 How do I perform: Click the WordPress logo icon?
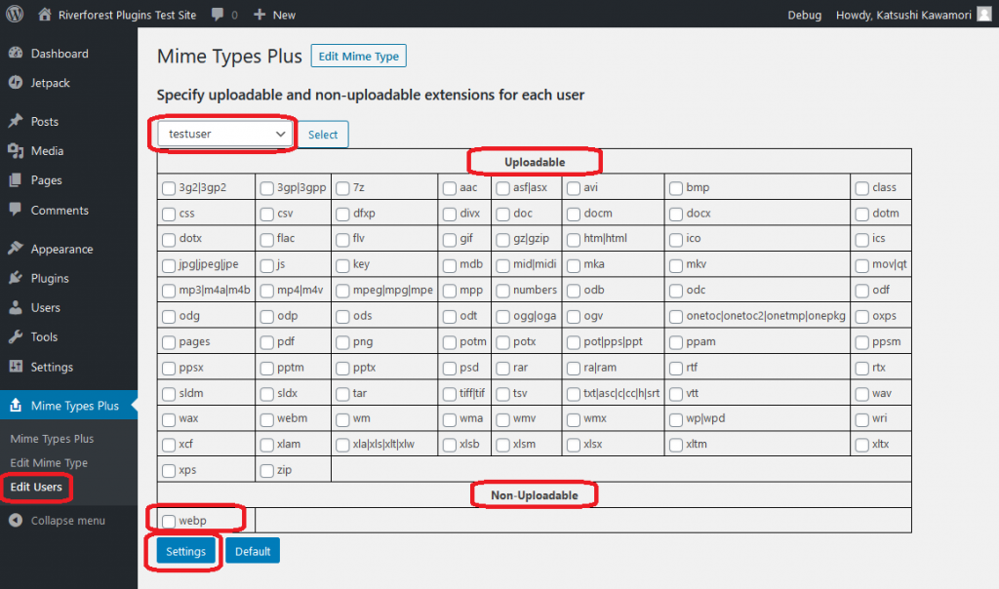[15, 15]
